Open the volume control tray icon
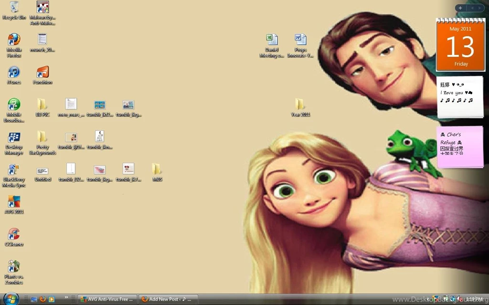Screen dimensions: 489x305 459,299
